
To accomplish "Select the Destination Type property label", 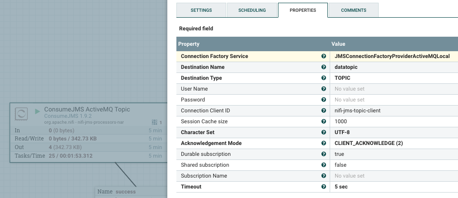I will click(201, 78).
